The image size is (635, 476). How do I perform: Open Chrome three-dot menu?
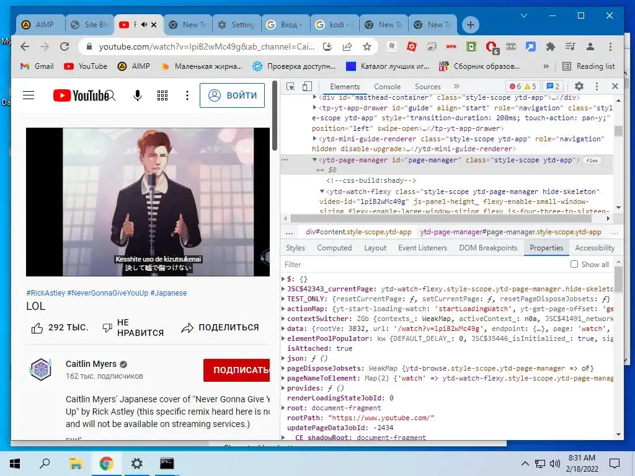click(x=610, y=46)
